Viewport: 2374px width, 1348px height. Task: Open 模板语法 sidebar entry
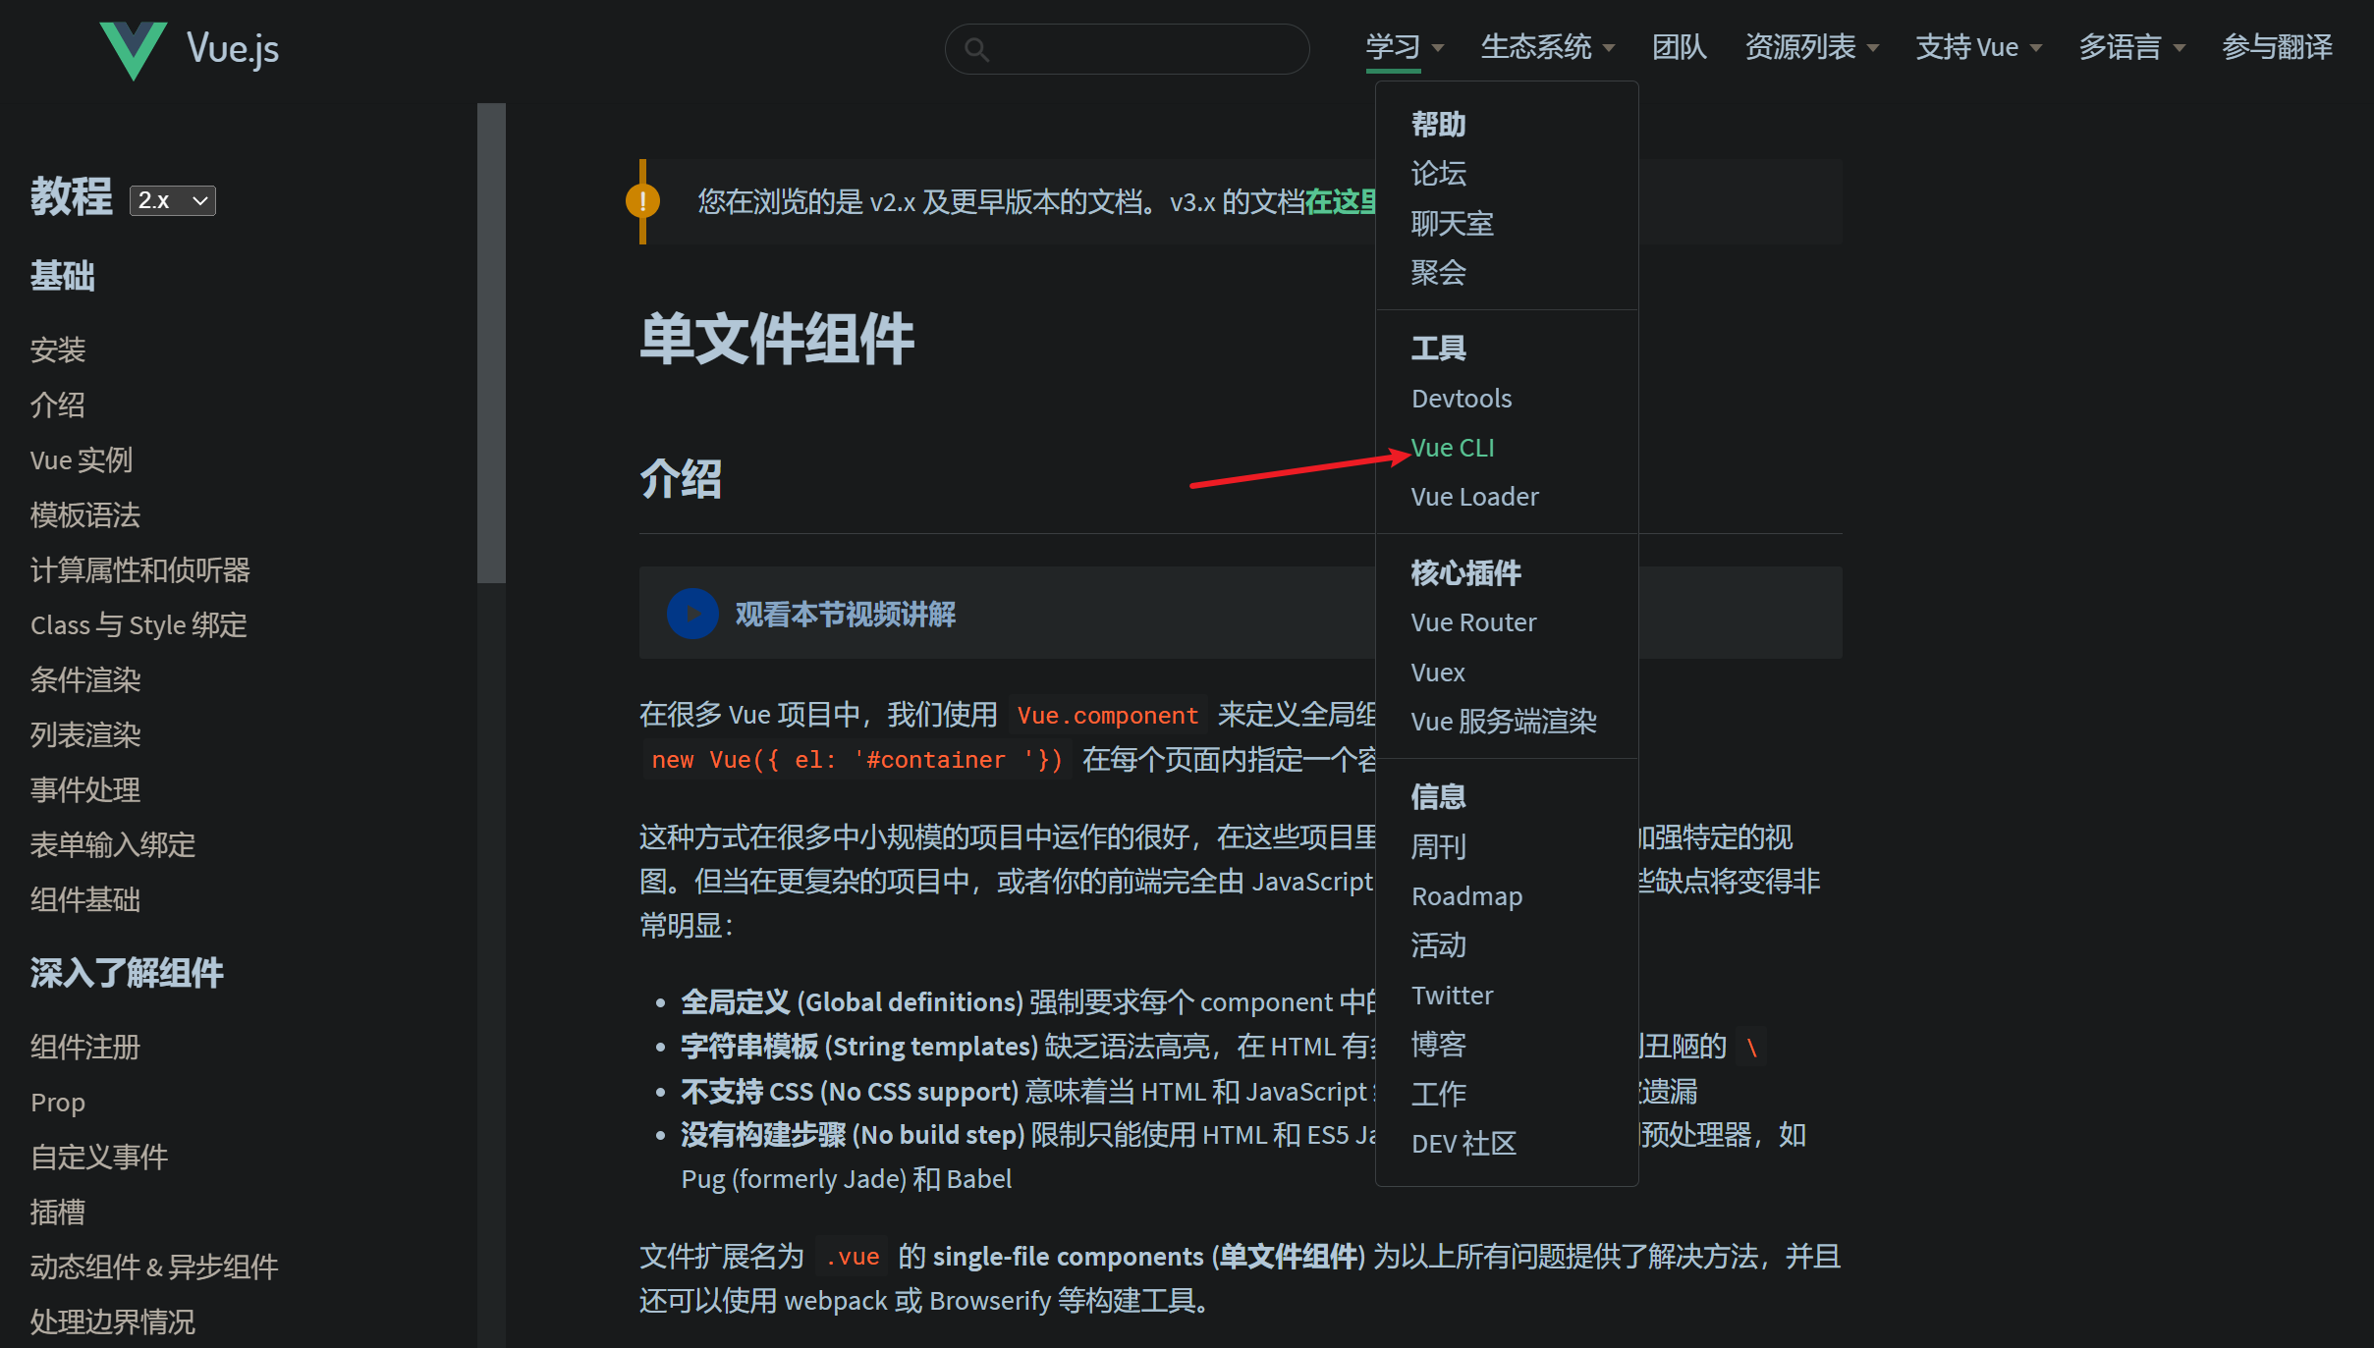point(85,514)
